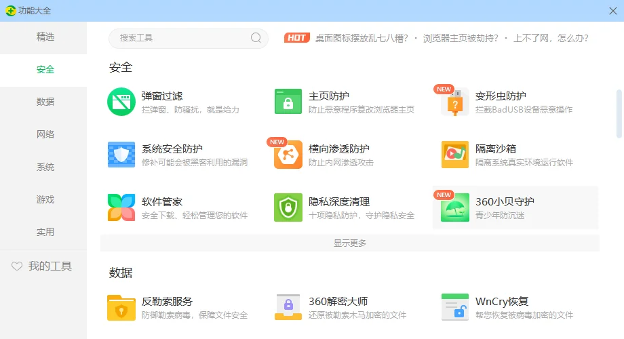Click the 系统安全防护 title text
Image resolution: width=624 pixels, height=339 pixels.
click(172, 148)
